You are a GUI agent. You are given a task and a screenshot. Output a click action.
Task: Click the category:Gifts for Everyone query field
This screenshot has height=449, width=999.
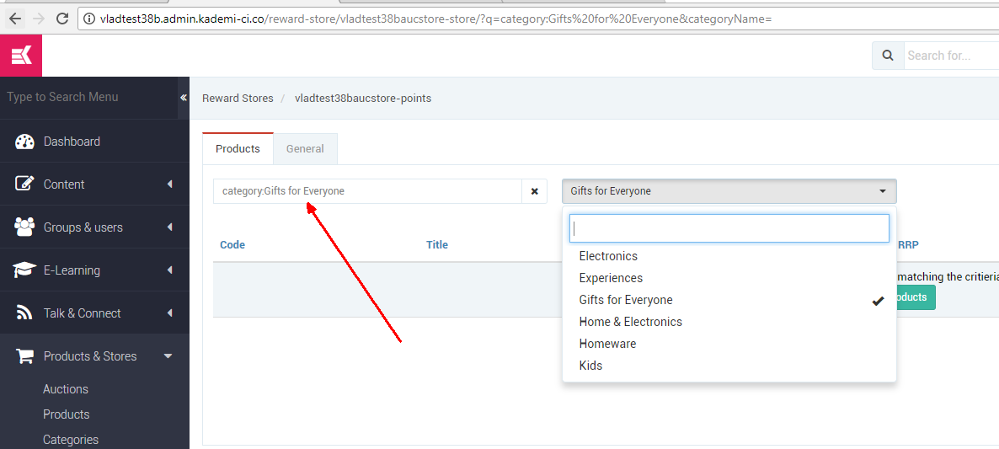click(367, 191)
